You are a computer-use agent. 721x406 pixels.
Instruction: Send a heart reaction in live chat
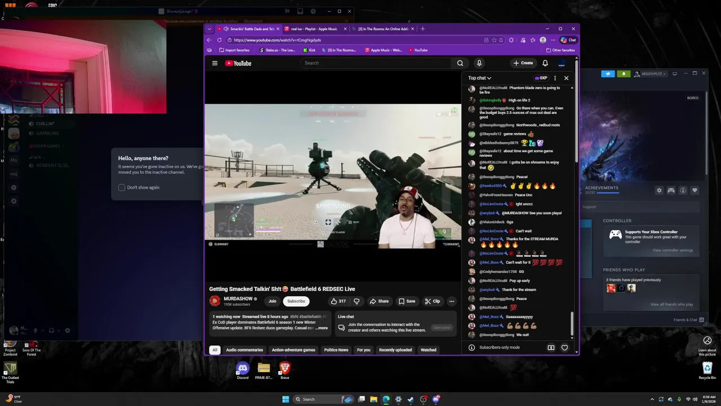[x=564, y=347]
